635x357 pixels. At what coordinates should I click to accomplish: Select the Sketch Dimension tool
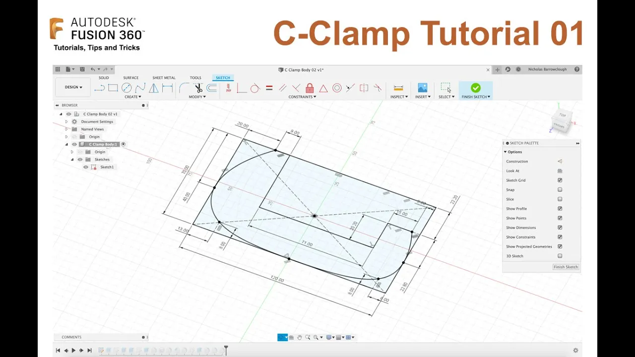click(168, 88)
